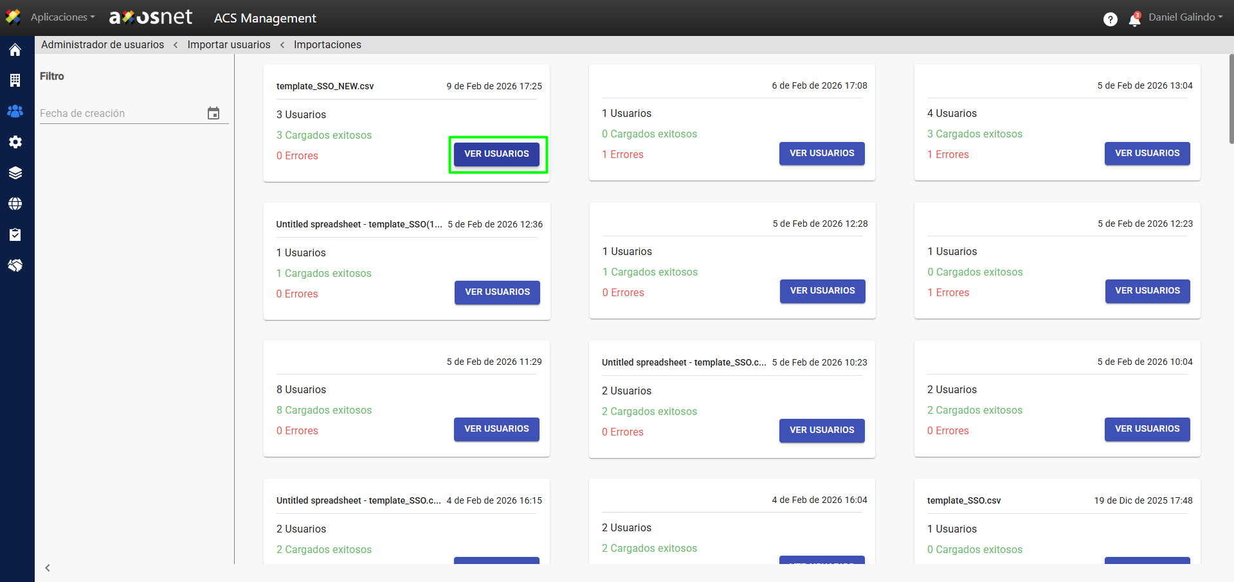Viewport: 1234px width, 582px height.
Task: Click the vertical page scrollbar
Action: coord(1231,100)
